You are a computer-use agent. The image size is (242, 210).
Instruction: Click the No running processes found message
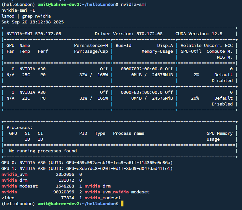[x=43, y=151]
